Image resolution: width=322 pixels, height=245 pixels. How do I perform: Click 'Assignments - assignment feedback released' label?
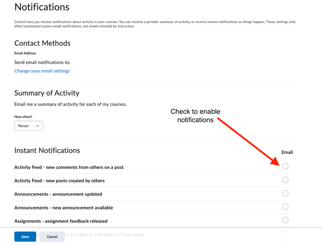[x=61, y=221]
